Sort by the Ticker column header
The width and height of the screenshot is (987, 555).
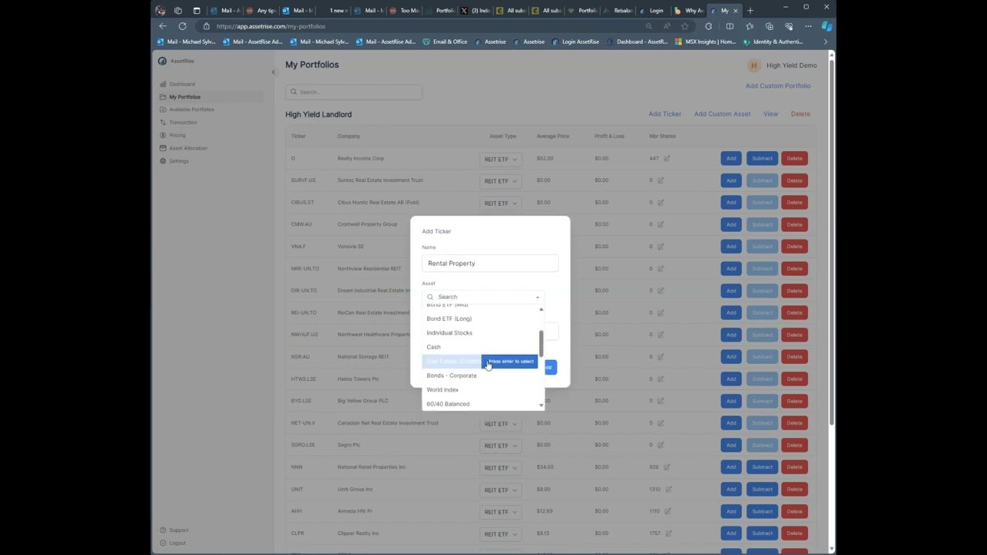[298, 136]
